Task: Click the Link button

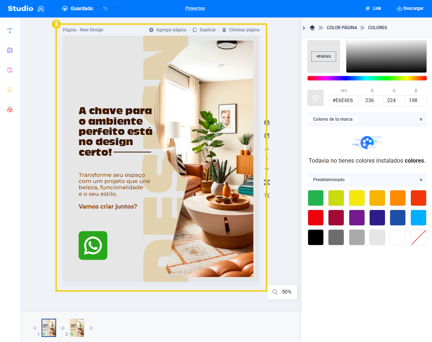Action: 373,8
